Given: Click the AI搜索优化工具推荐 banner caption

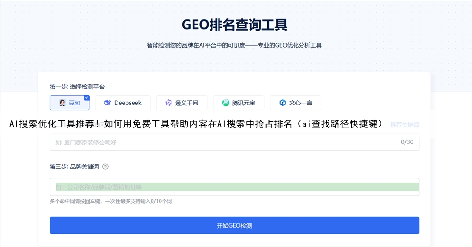Looking at the screenshot, I should click(x=196, y=124).
